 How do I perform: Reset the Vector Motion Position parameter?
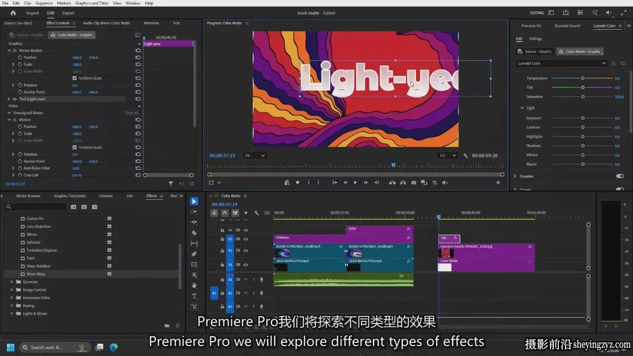[x=138, y=57]
